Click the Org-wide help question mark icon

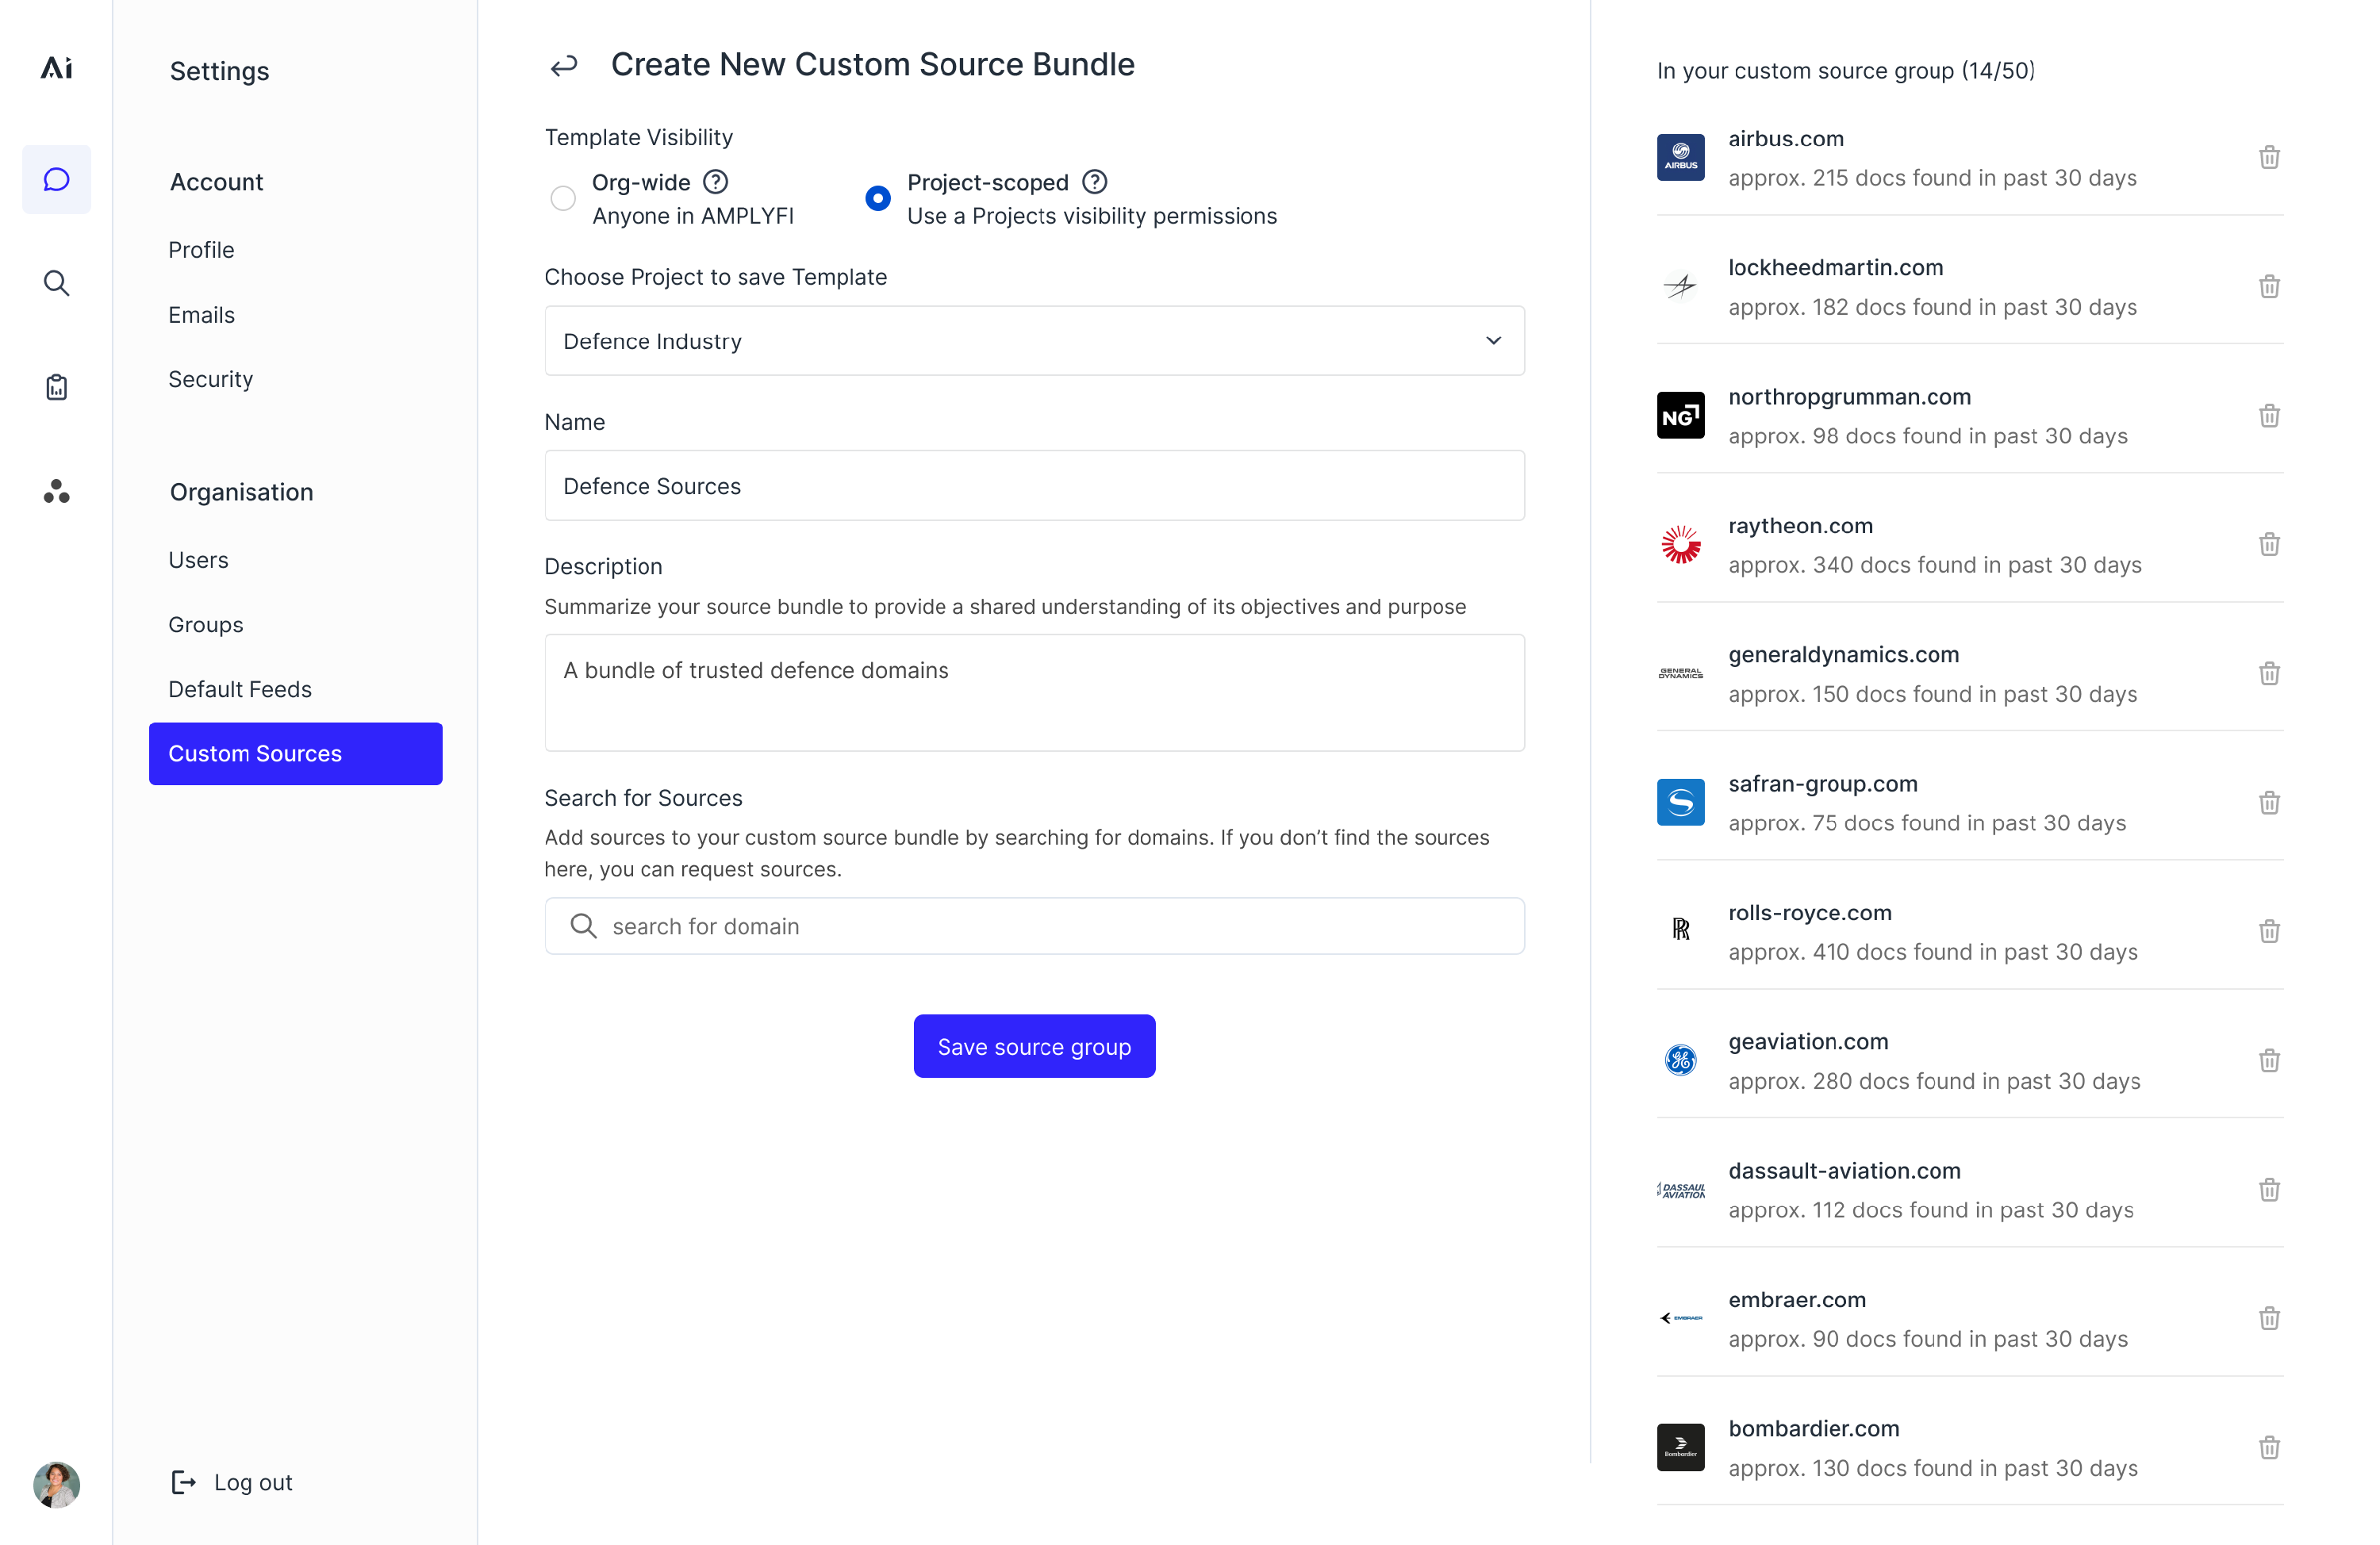tap(716, 182)
